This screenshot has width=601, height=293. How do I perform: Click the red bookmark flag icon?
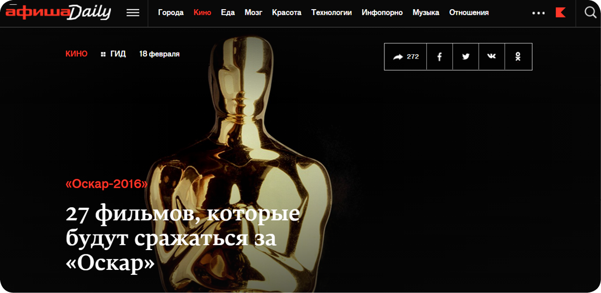click(x=560, y=12)
